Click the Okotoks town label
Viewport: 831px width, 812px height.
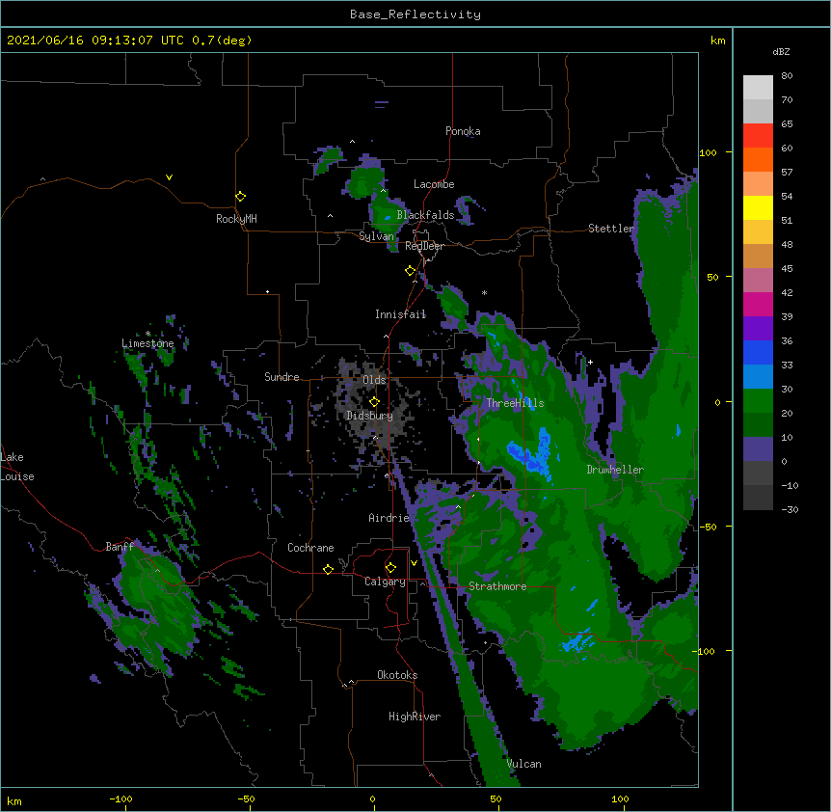pyautogui.click(x=397, y=675)
